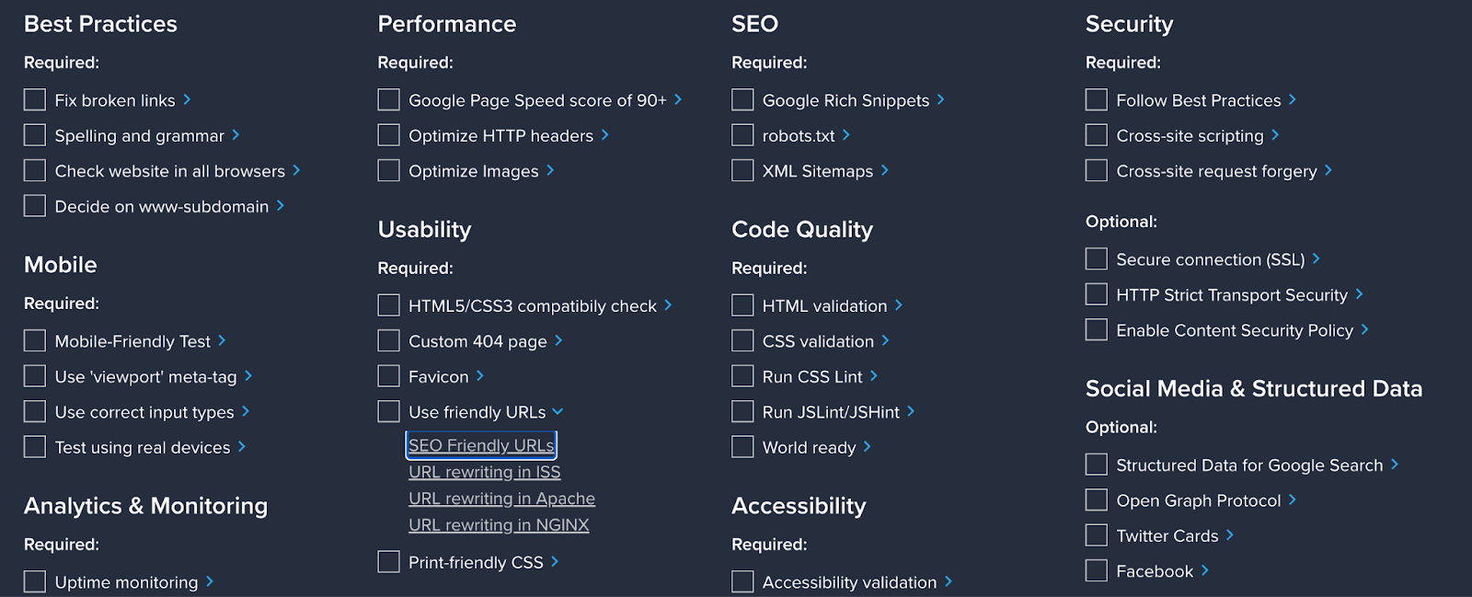Image resolution: width=1472 pixels, height=597 pixels.
Task: Expand the Fix broken links chevron
Action: point(187,99)
